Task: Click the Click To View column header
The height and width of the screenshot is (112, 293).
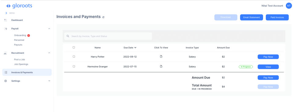Action: point(161,48)
